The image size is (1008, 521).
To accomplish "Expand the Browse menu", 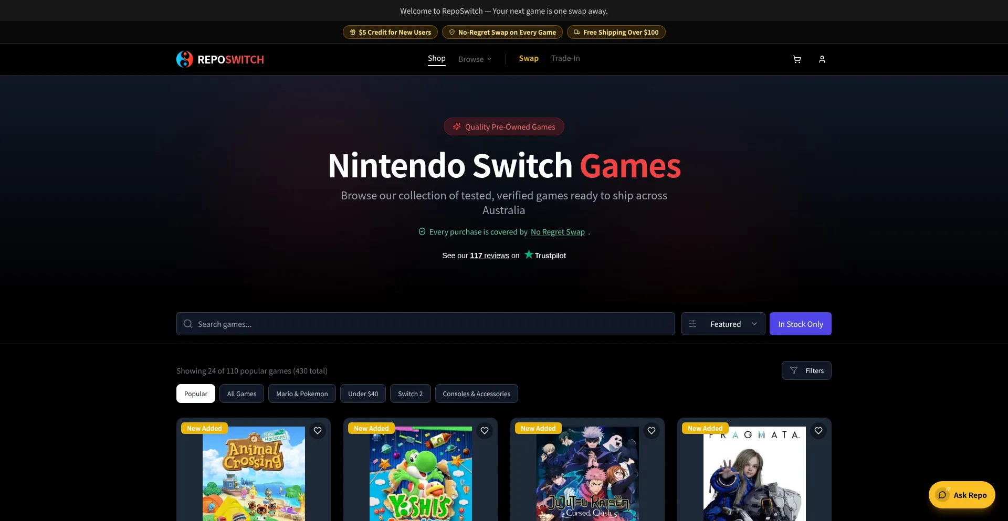I will click(x=475, y=59).
